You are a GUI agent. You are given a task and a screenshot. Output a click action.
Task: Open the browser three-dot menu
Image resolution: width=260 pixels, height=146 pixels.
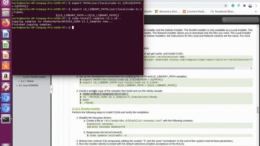pyautogui.click(x=256, y=6)
